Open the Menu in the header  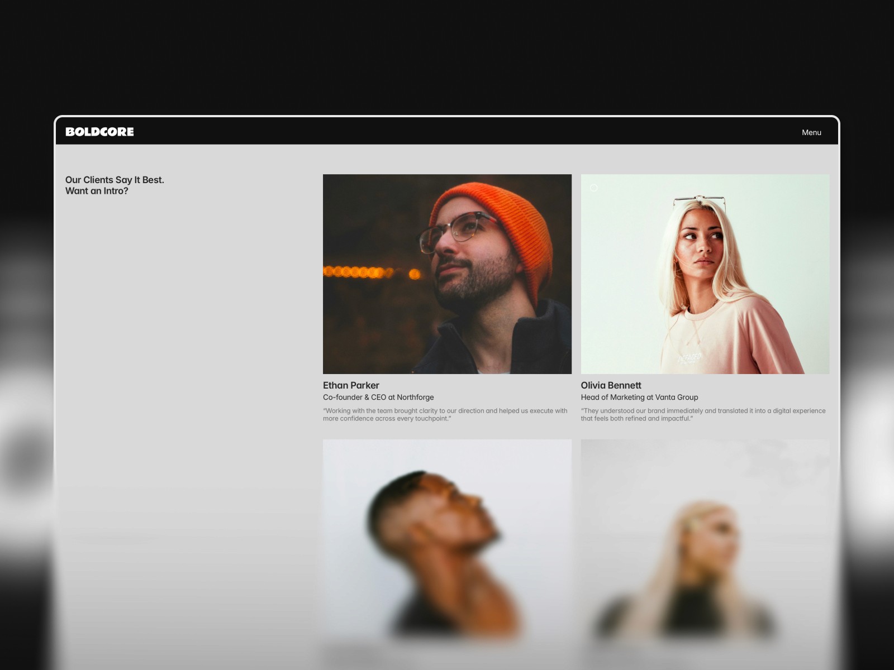tap(811, 132)
